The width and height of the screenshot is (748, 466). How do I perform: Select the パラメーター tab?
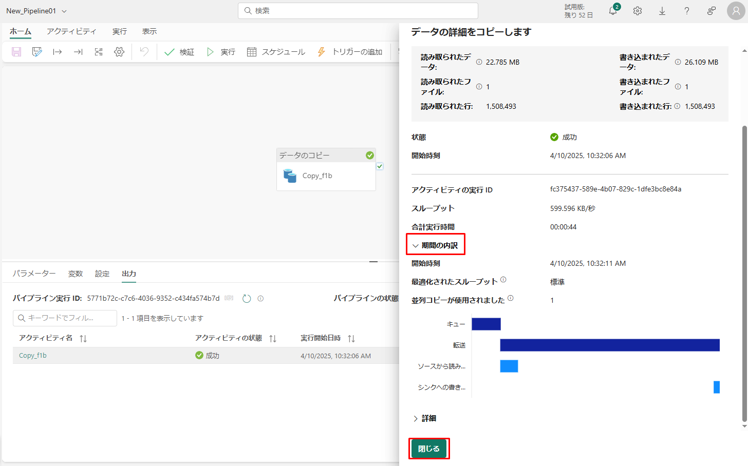click(x=34, y=274)
